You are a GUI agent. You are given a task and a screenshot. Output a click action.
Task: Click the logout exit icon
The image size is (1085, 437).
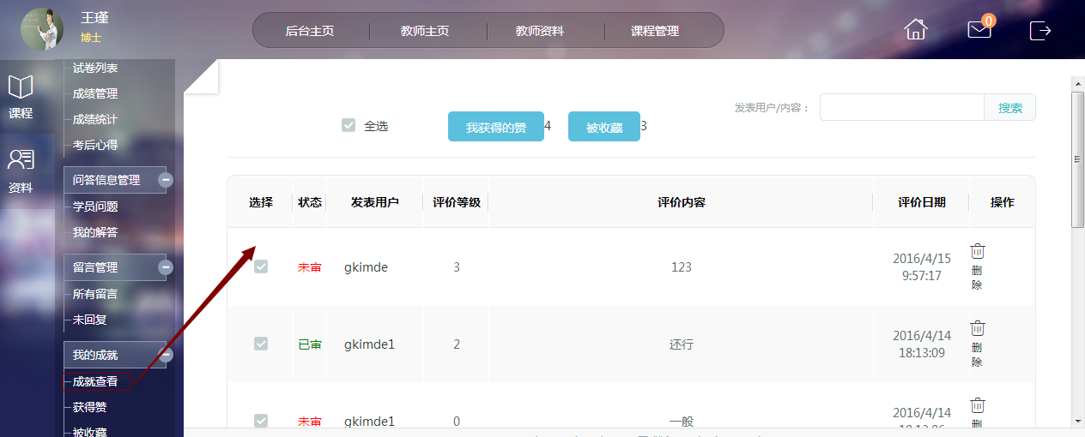[x=1040, y=30]
